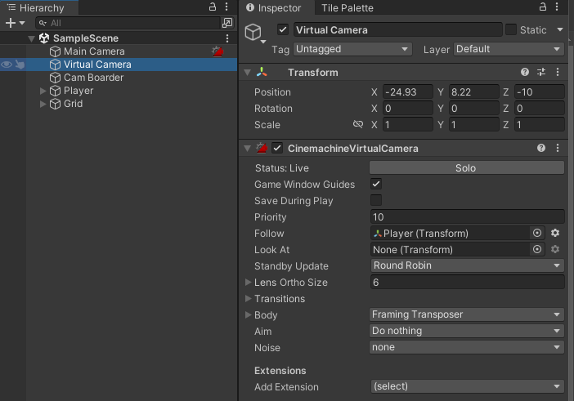Image resolution: width=574 pixels, height=401 pixels.
Task: Click the GameObject cube icon picker
Action: point(255,33)
